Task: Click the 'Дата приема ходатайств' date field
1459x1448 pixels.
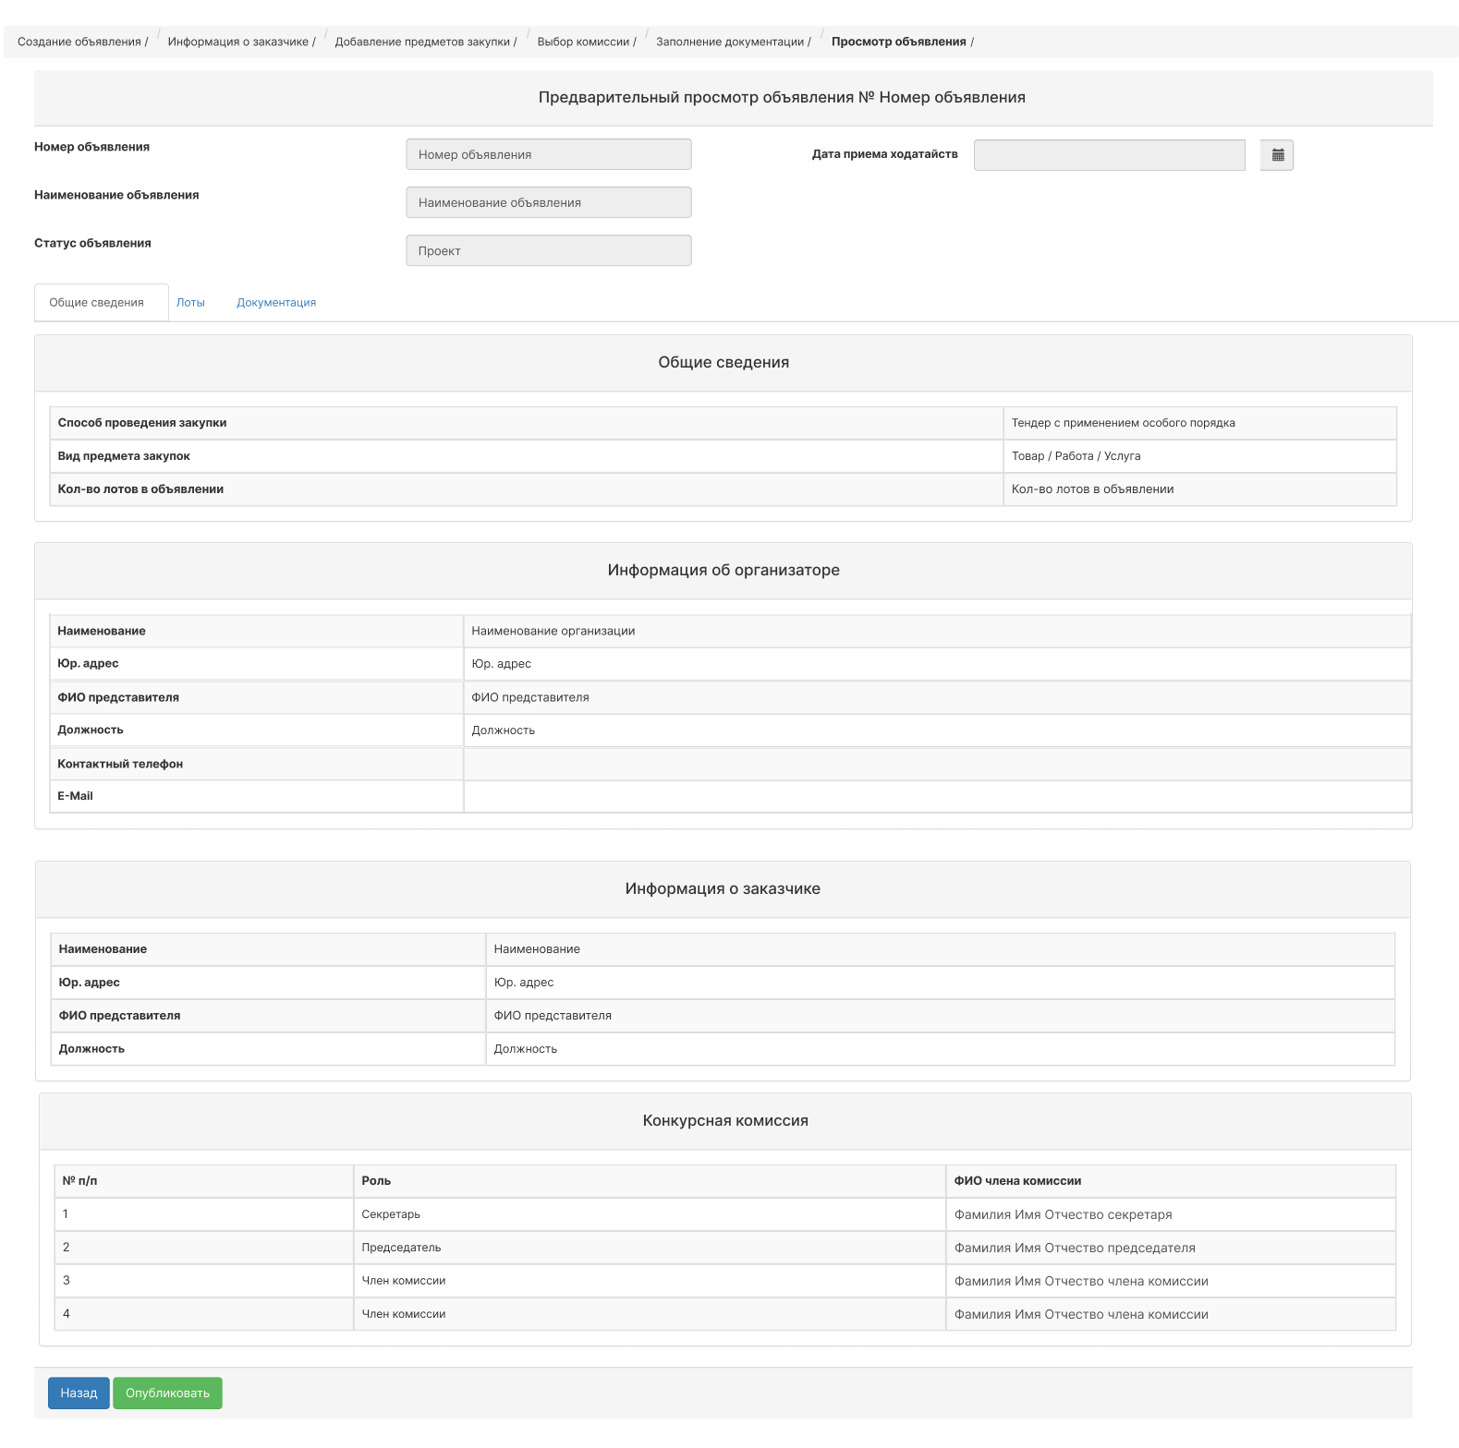Action: [1110, 155]
